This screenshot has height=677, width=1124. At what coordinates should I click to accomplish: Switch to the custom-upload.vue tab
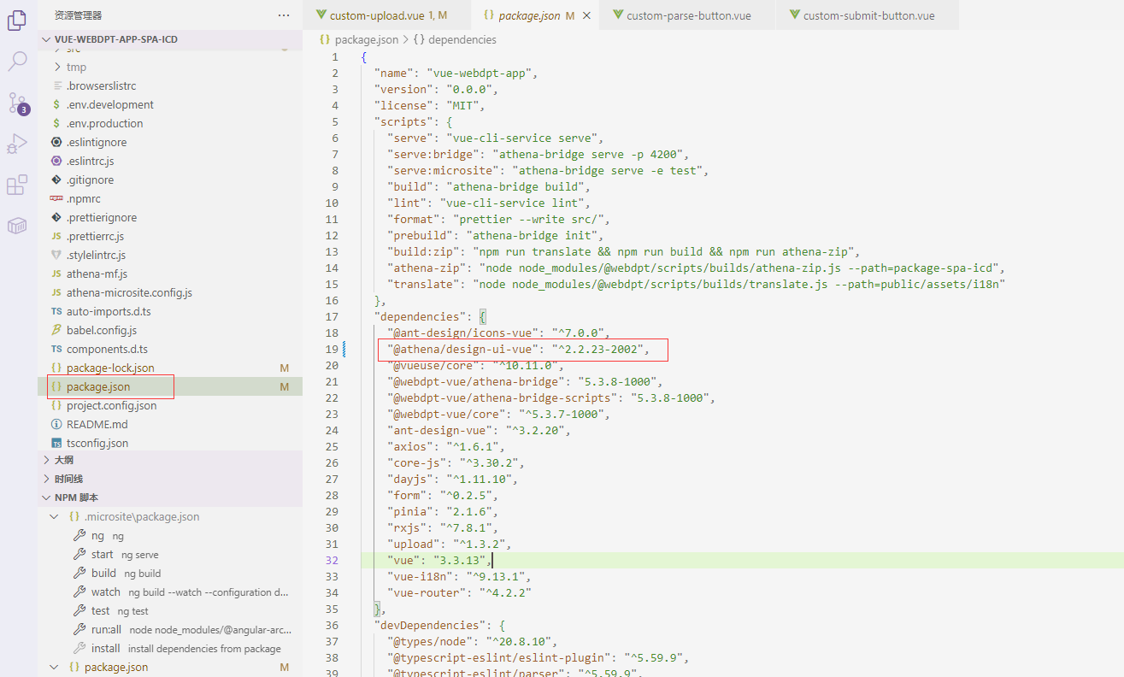[388, 15]
